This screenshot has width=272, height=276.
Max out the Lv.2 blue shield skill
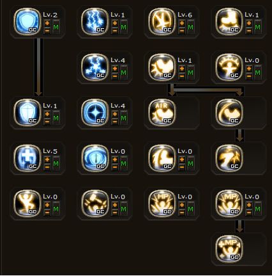click(x=56, y=27)
